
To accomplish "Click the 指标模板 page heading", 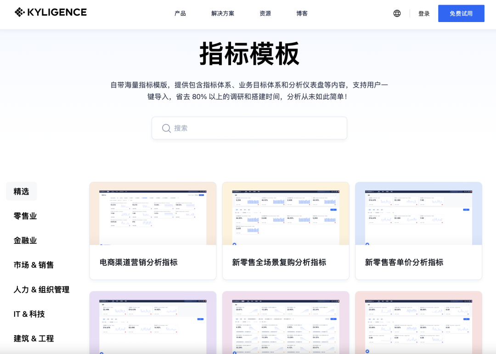I will click(x=249, y=54).
